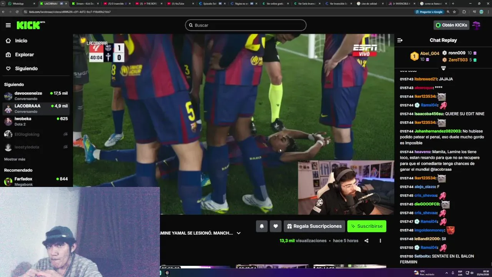Click Preguntar a Google button

[429, 12]
